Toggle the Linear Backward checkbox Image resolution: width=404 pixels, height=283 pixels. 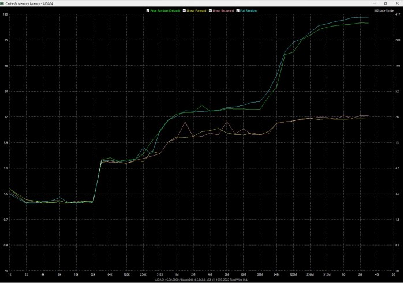(x=210, y=10)
